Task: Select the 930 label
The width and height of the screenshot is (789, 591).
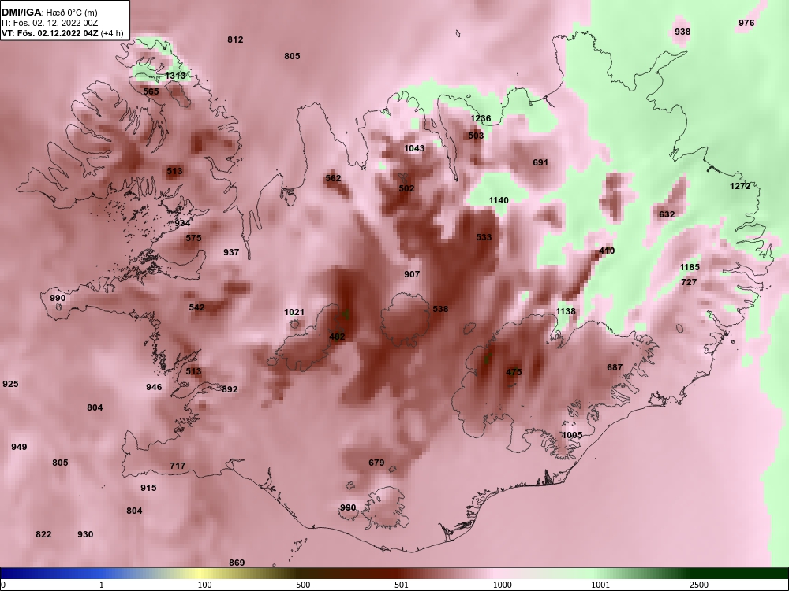Action: [85, 535]
